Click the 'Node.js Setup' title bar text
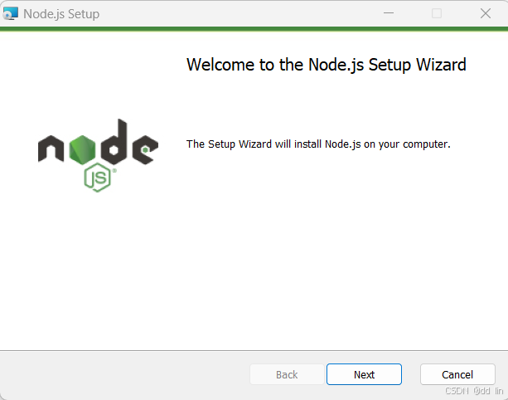Viewport: 508px width, 400px height. click(x=61, y=14)
